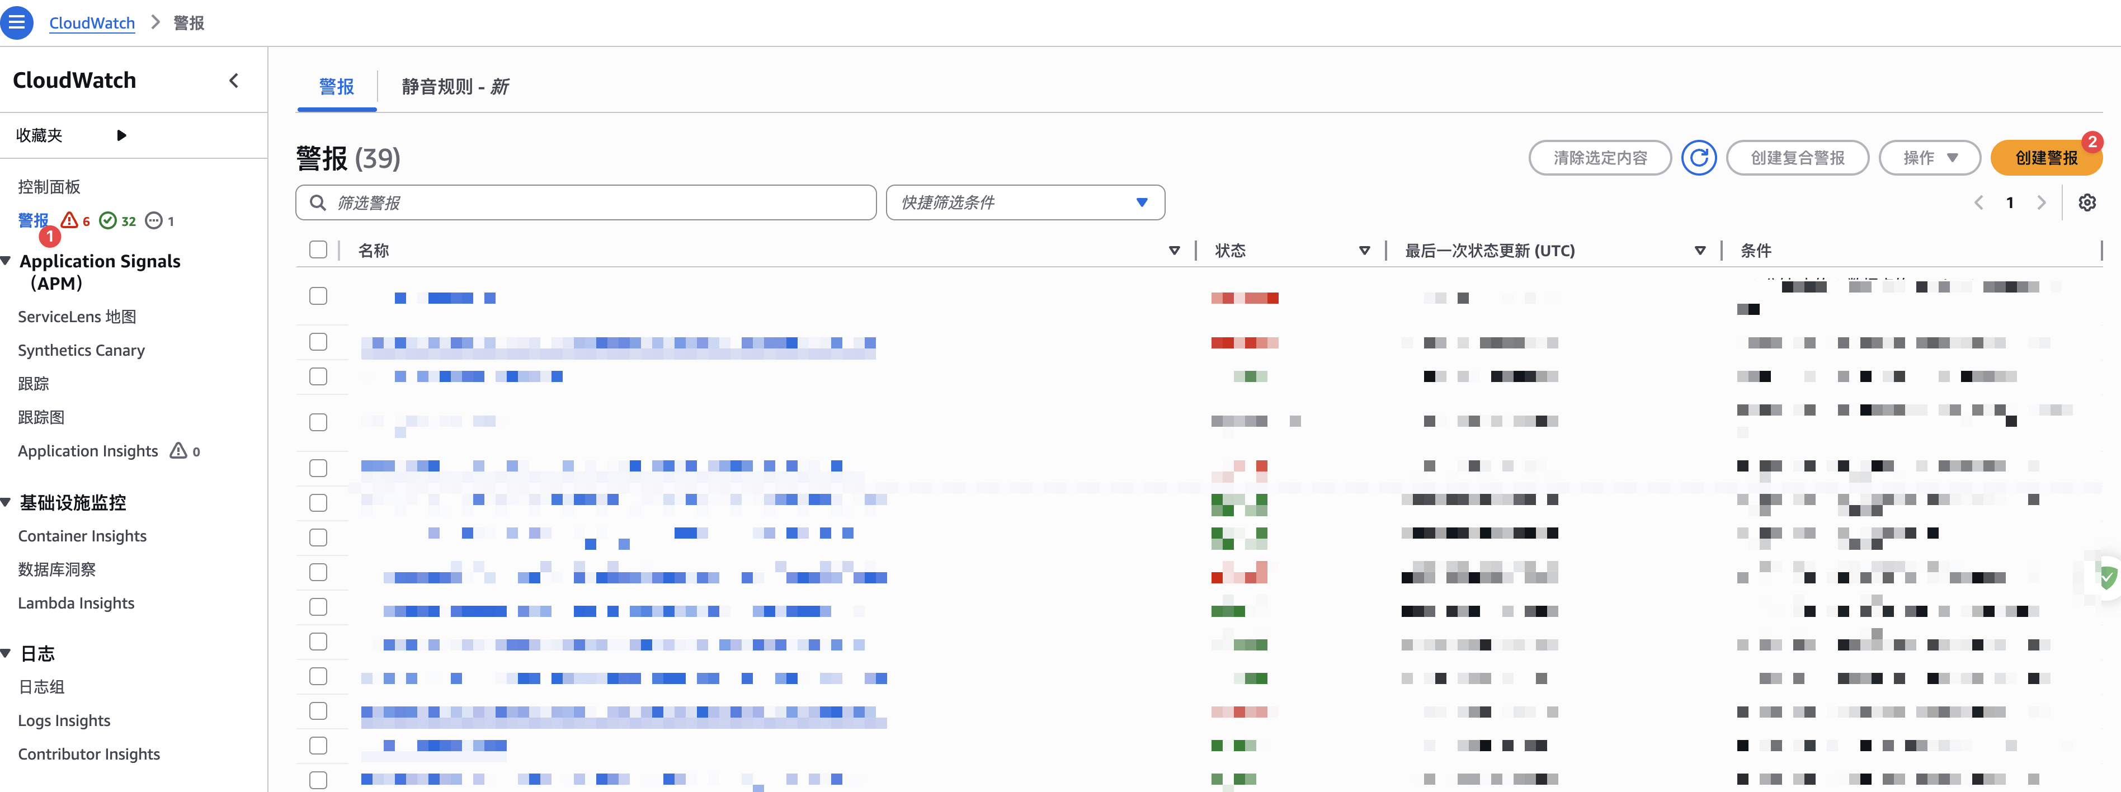The height and width of the screenshot is (792, 2121).
Task: Go to next page arrow
Action: point(2041,202)
